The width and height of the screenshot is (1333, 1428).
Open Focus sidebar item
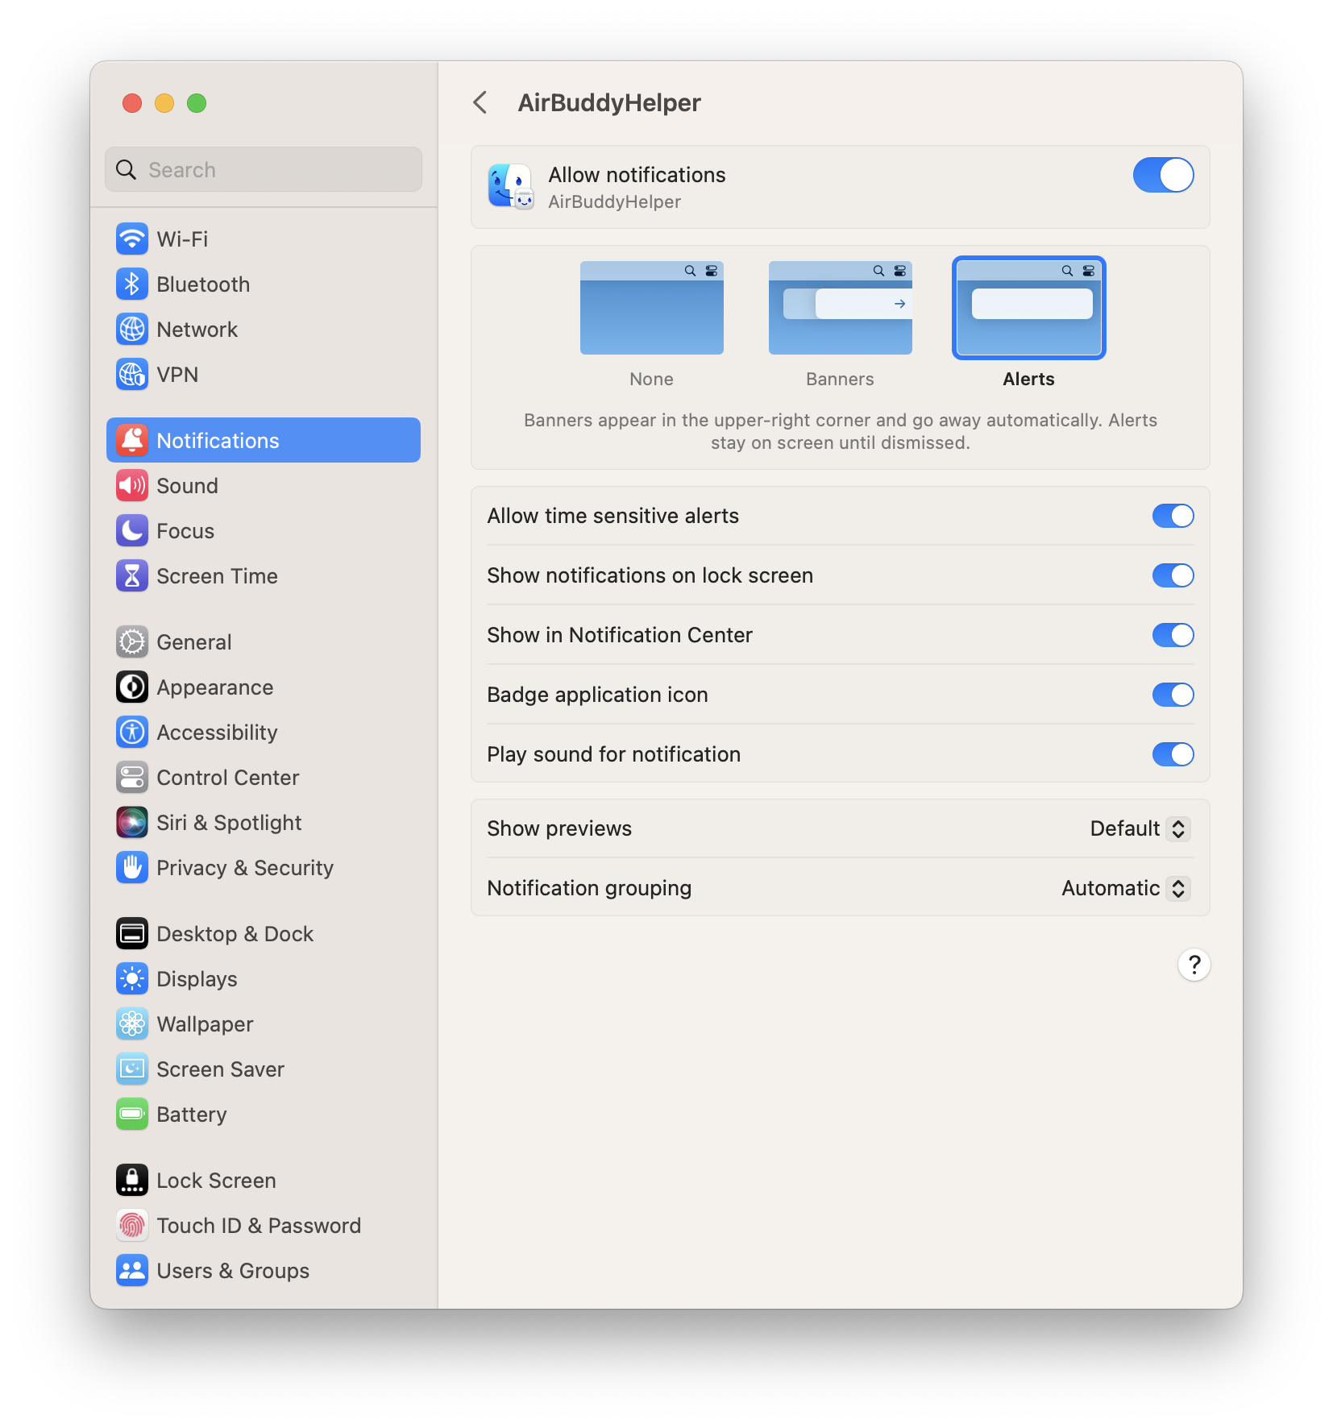click(x=264, y=530)
